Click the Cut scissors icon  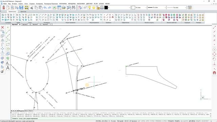tap(32, 7)
